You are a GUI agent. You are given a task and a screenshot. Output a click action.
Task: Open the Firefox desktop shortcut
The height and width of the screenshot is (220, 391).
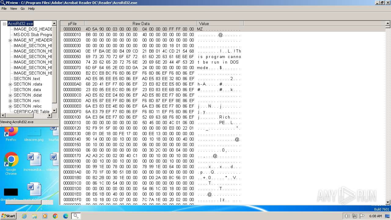(11, 134)
